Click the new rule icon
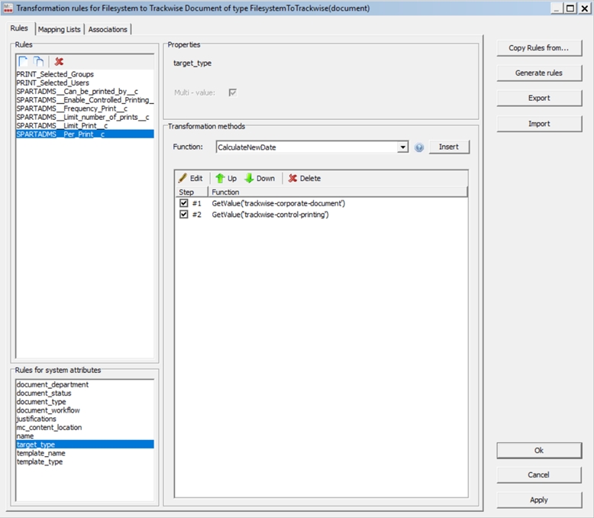This screenshot has width=594, height=518. coord(23,61)
